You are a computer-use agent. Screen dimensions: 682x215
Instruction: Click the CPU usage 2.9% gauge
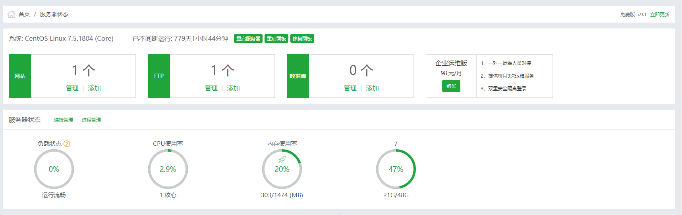pyautogui.click(x=168, y=169)
